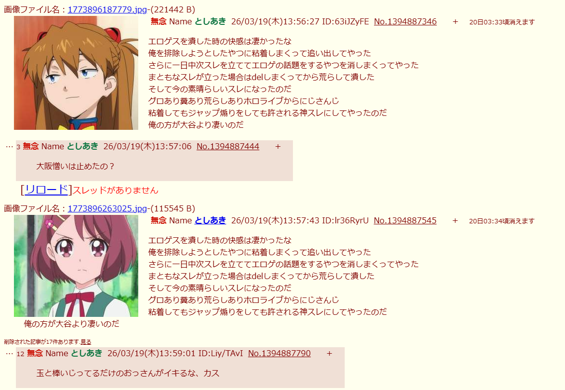Click the pink-haired girl thumbnail image

click(76, 266)
